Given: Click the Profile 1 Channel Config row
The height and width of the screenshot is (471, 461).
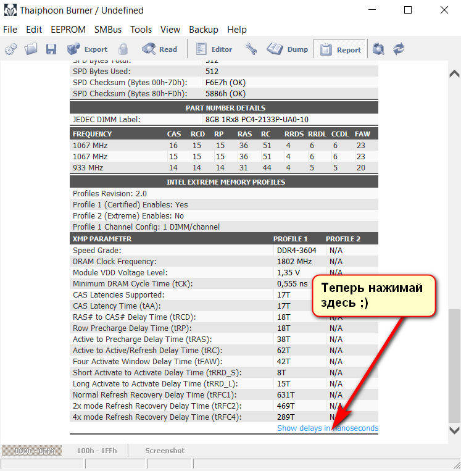Looking at the screenshot, I should pos(224,227).
